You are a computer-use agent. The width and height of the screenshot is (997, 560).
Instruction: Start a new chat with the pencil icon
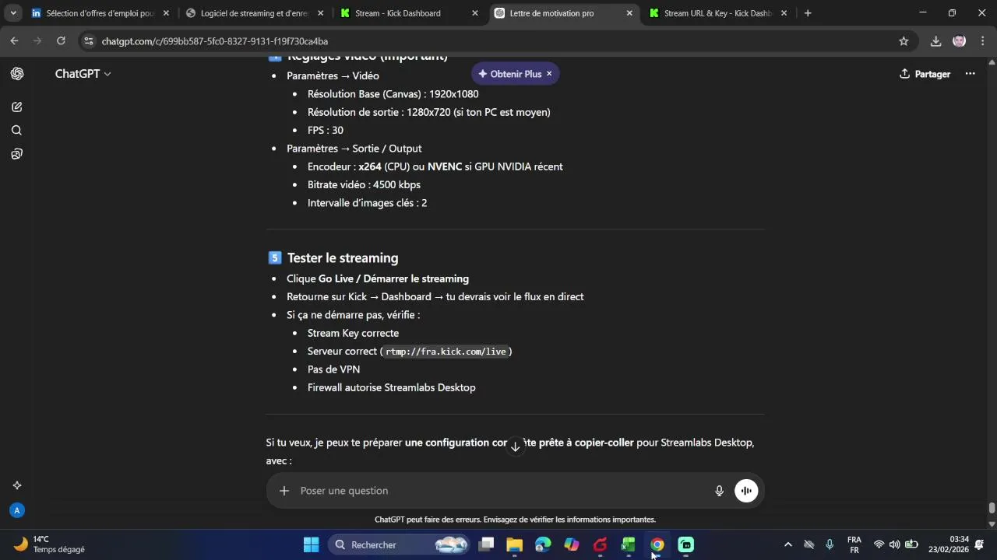pos(17,107)
